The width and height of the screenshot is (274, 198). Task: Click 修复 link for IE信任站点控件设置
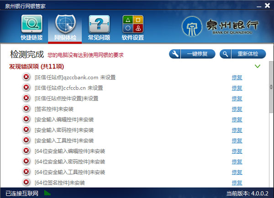click(237, 99)
